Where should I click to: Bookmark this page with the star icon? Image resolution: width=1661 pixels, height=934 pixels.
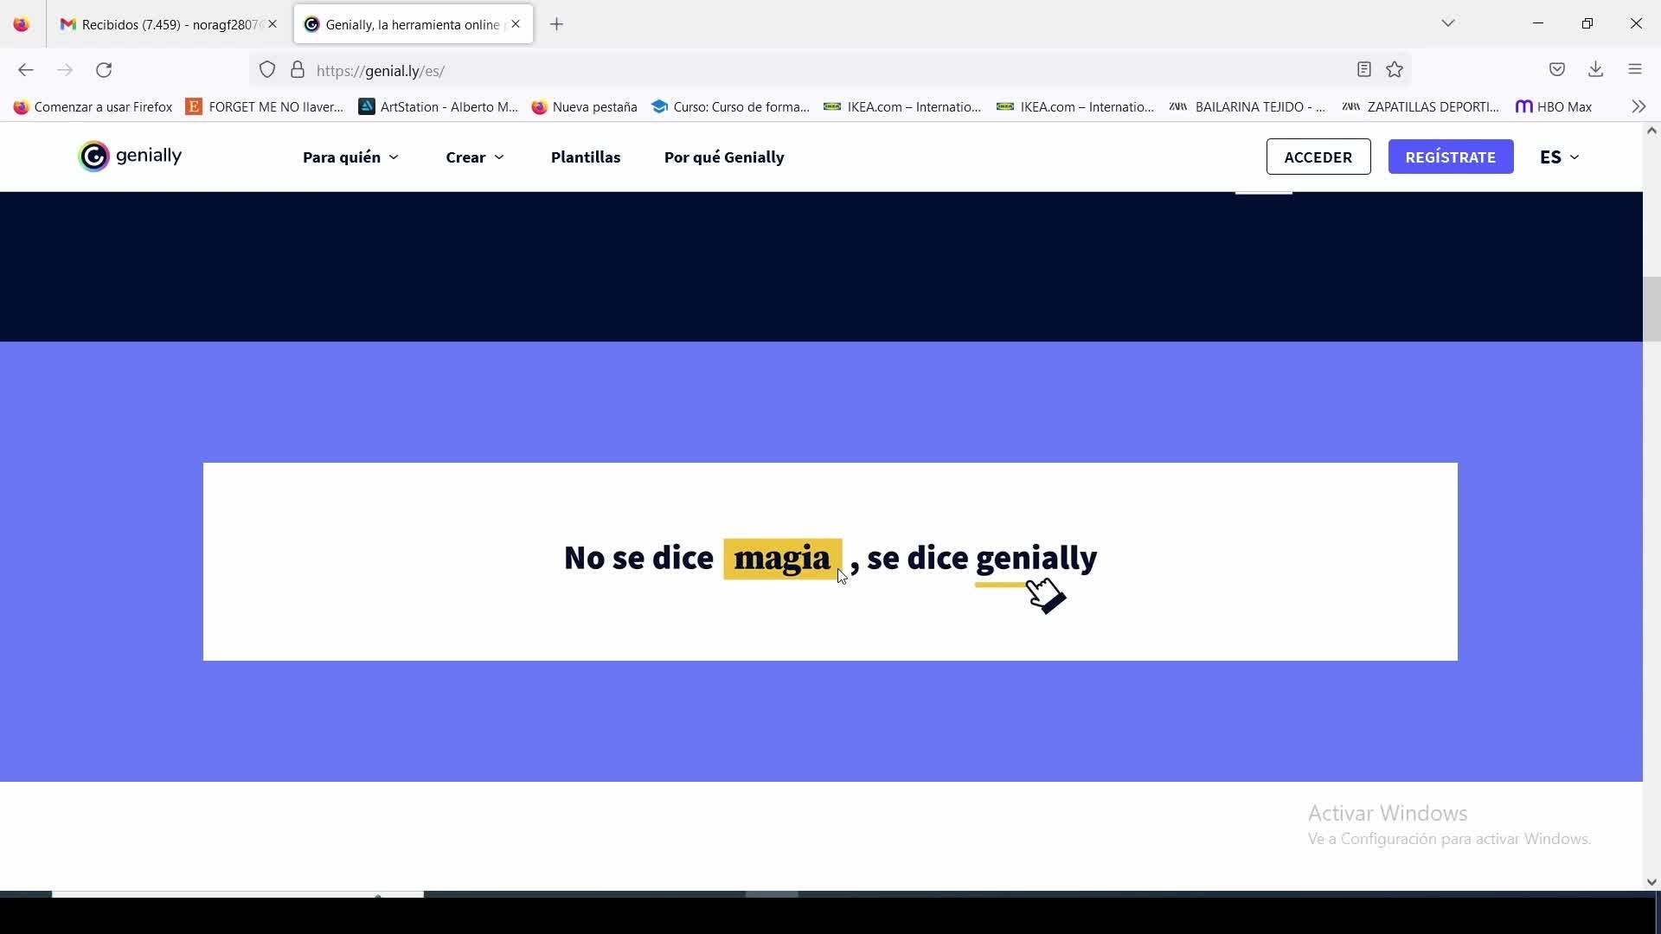(1395, 70)
